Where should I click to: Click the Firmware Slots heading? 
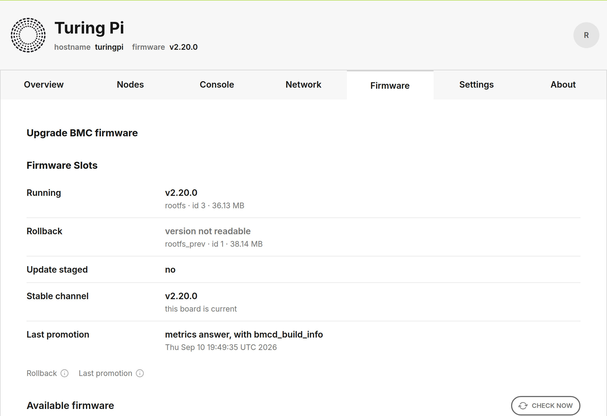coord(62,165)
